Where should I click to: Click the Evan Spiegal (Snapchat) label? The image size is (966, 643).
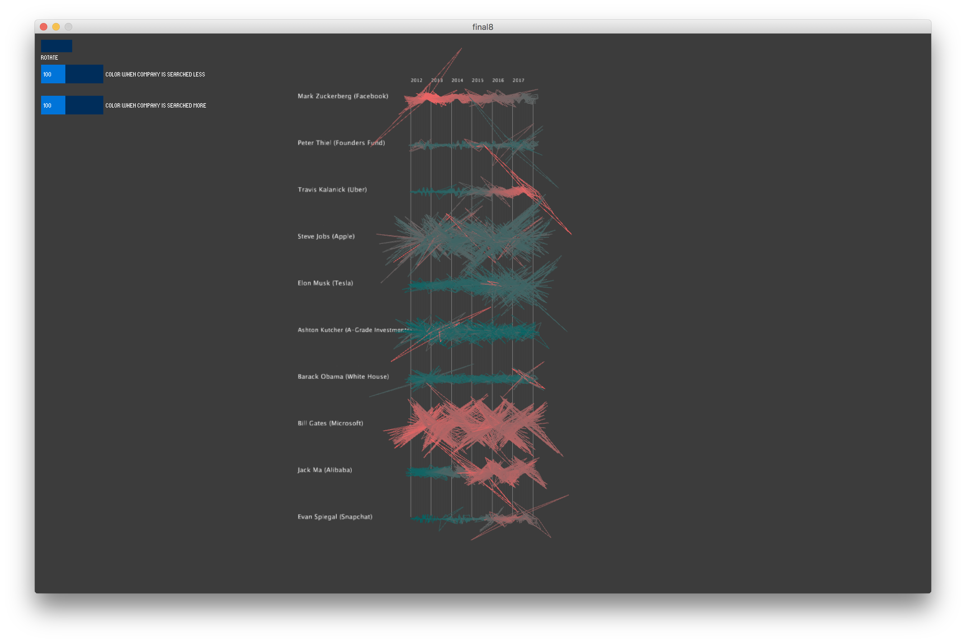point(335,517)
